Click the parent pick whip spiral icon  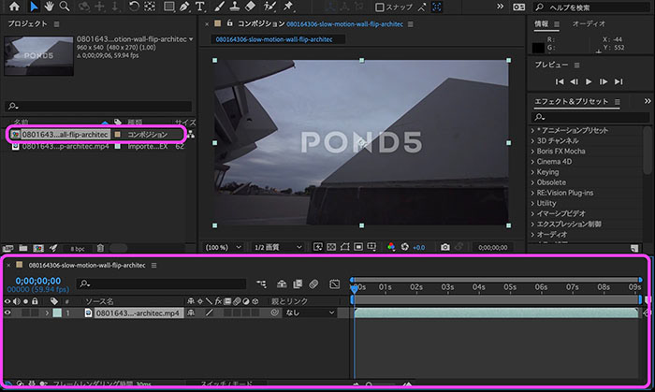click(274, 312)
